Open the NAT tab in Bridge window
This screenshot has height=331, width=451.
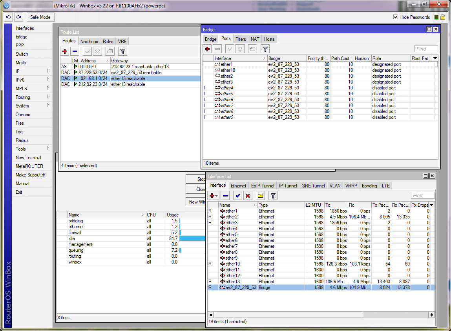coord(255,39)
